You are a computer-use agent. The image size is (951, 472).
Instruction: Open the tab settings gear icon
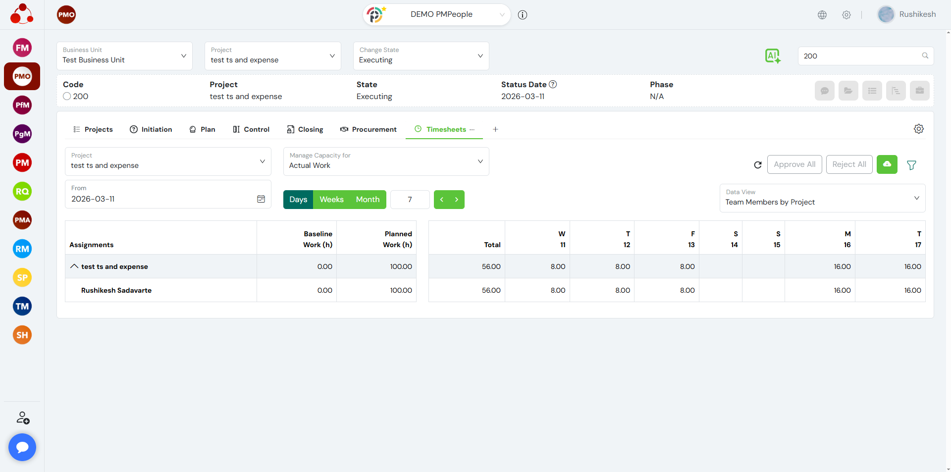[918, 129]
